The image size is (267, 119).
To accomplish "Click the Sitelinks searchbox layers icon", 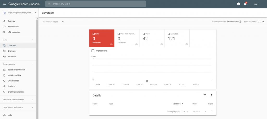I will [4, 92].
